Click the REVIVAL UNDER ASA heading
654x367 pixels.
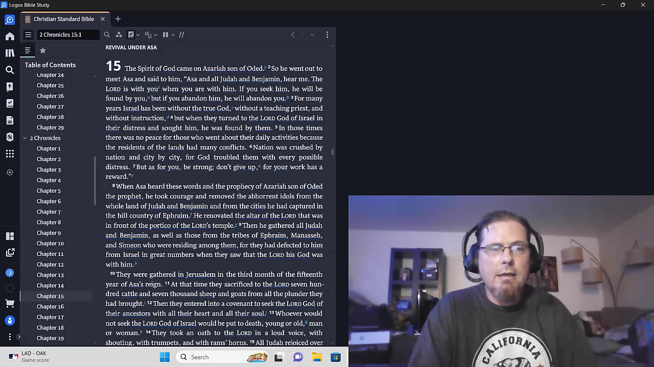pyautogui.click(x=131, y=47)
